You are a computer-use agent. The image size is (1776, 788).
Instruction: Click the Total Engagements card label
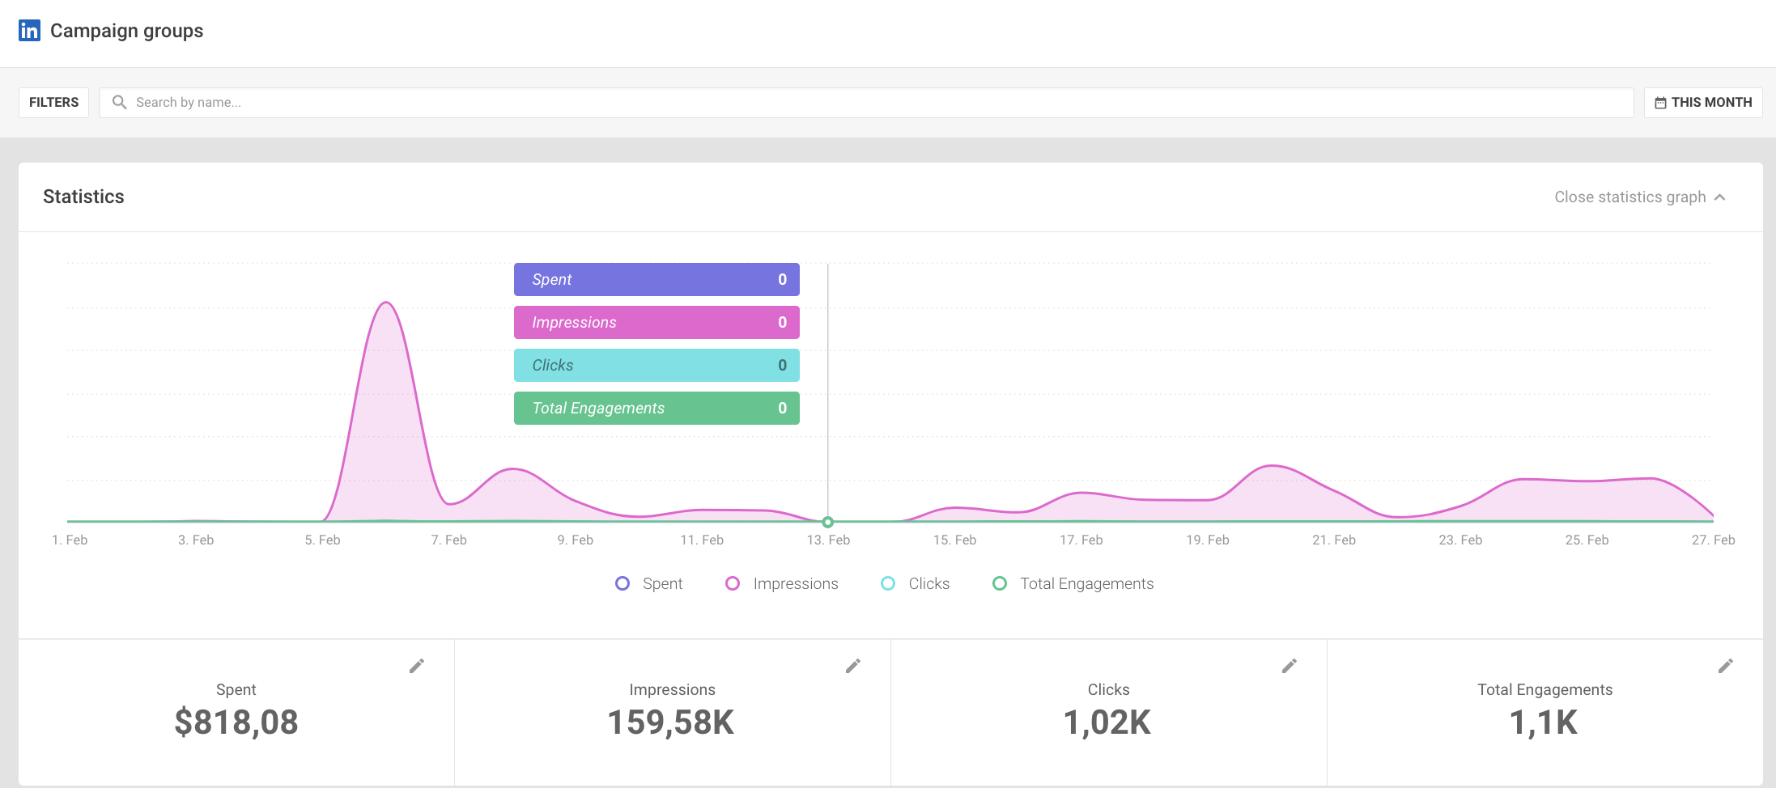pos(1545,689)
